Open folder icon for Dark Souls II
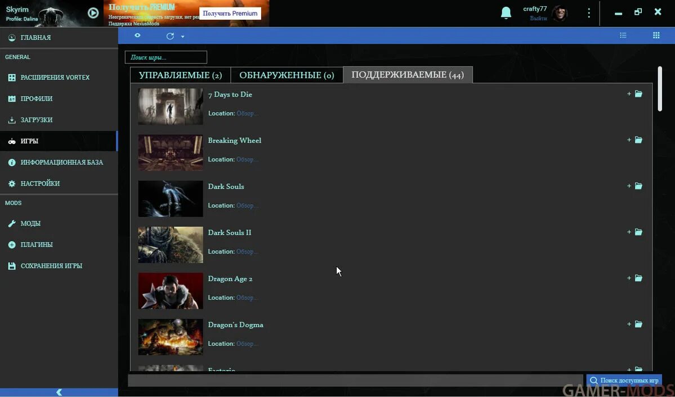 [638, 232]
